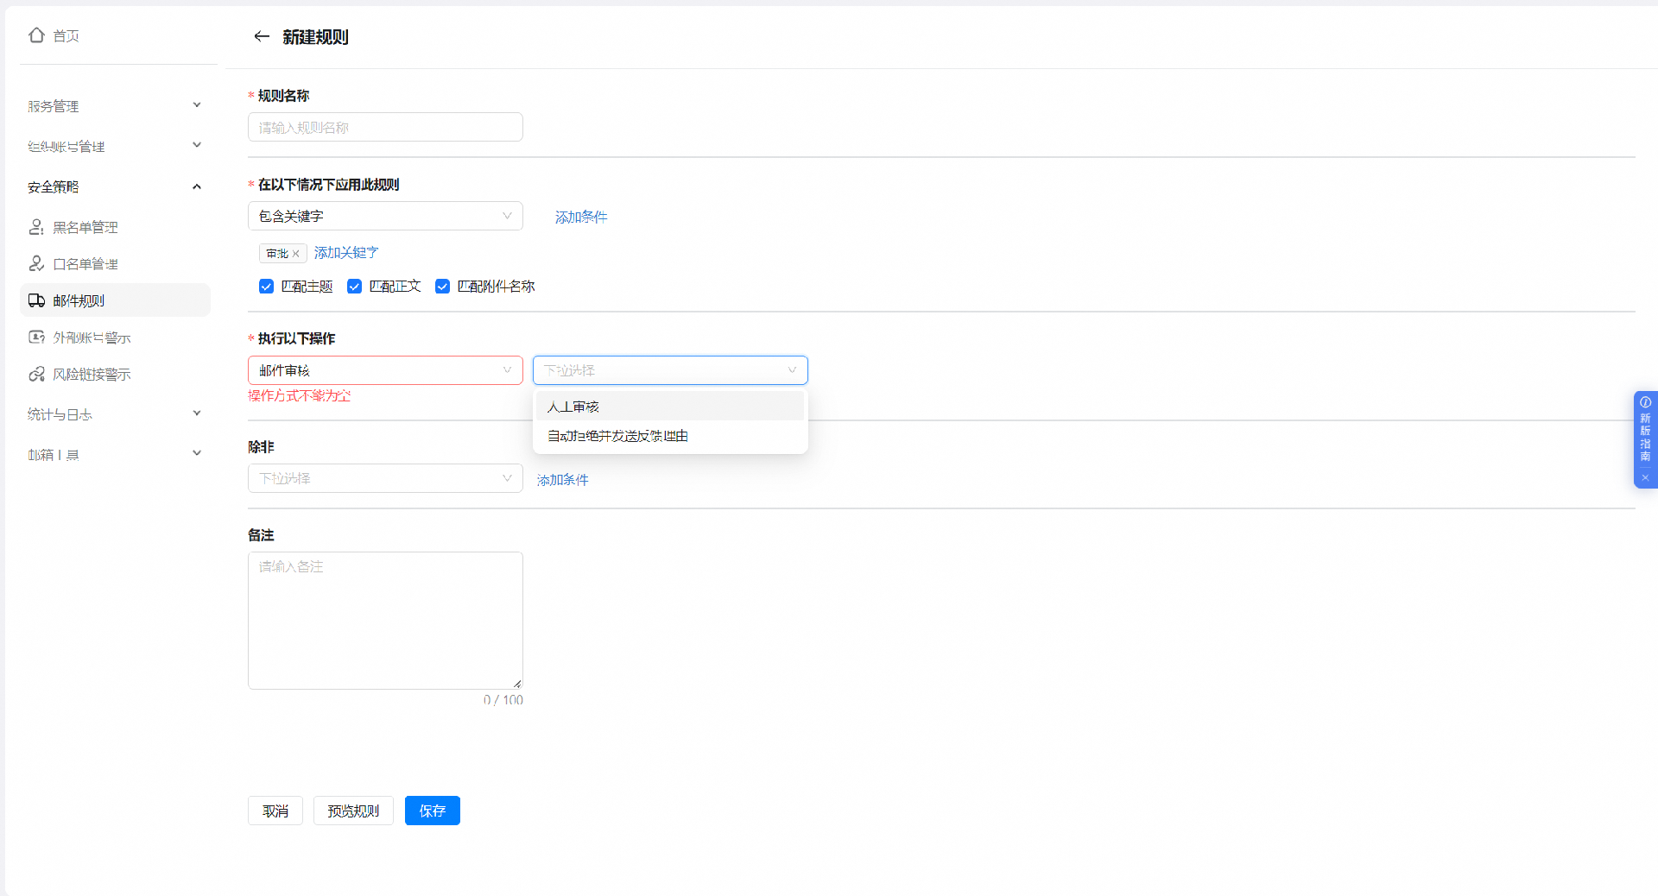Open 黑名单管理 via its user icon
1658x896 pixels.
36,227
